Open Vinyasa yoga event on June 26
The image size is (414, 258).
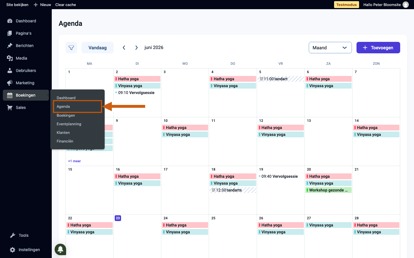tap(281, 232)
